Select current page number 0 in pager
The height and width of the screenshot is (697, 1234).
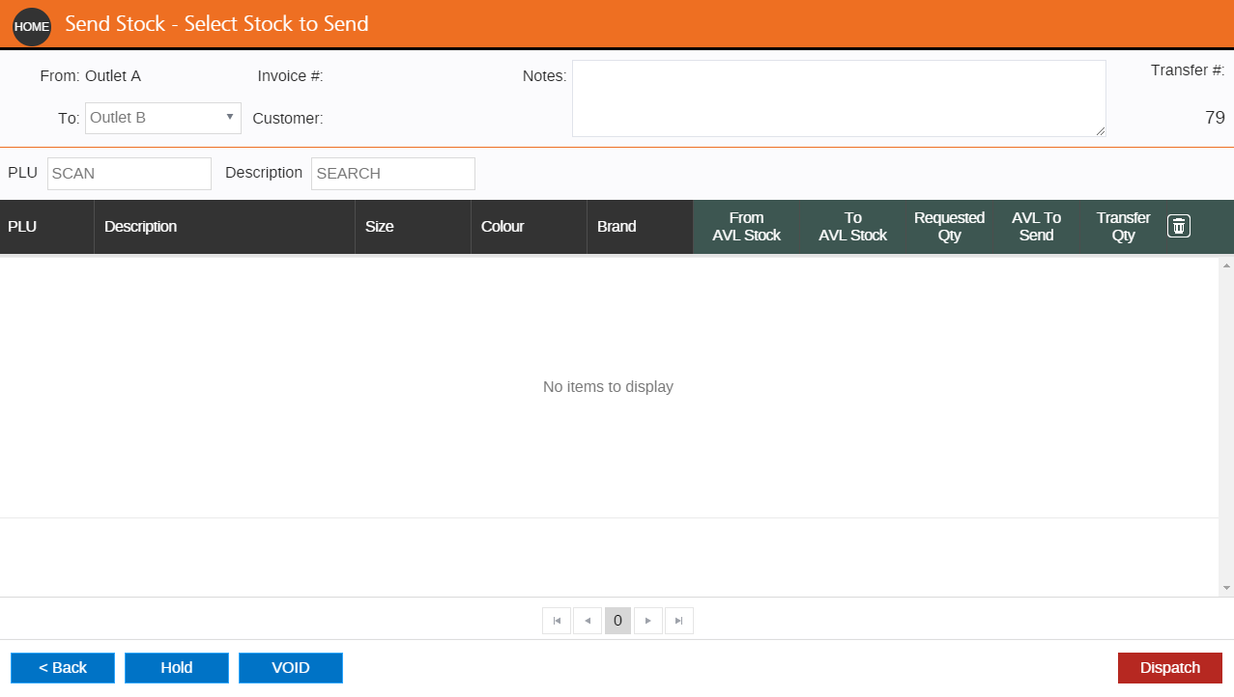click(618, 621)
